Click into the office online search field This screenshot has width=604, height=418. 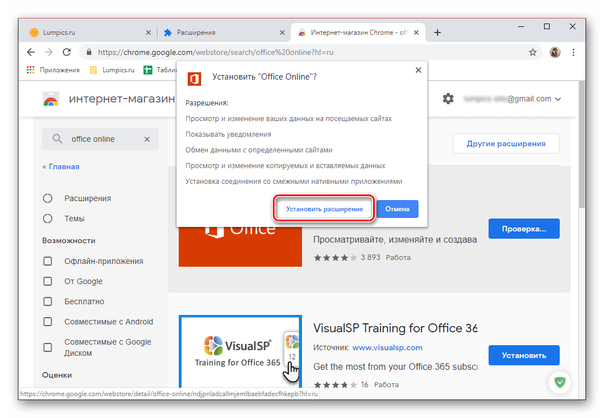(100, 139)
